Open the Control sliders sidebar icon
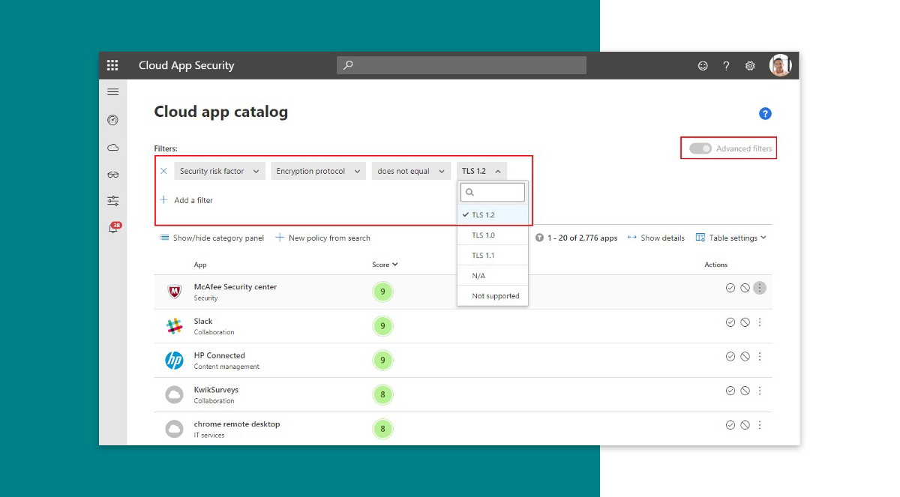The image size is (900, 497). pos(113,201)
